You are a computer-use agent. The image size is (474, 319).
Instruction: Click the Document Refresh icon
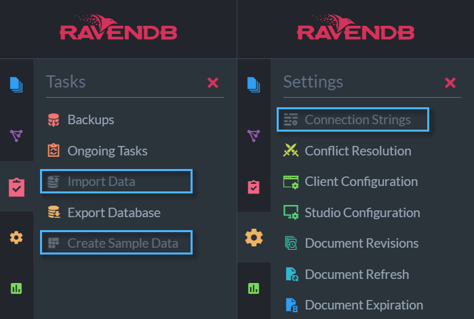click(292, 274)
